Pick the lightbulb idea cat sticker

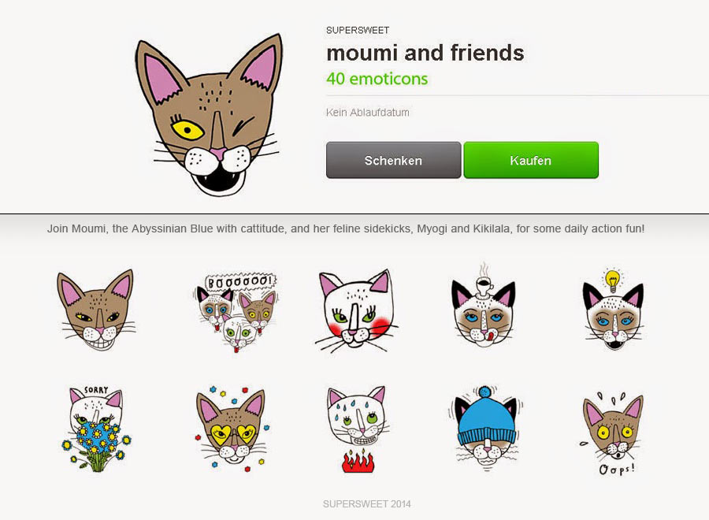click(x=613, y=310)
